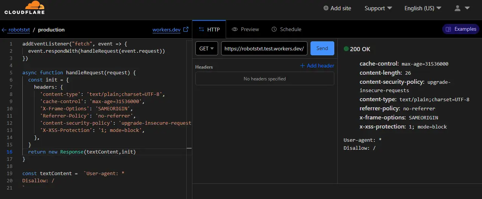Click the addEventListener code on line 1

pyautogui.click(x=75, y=44)
